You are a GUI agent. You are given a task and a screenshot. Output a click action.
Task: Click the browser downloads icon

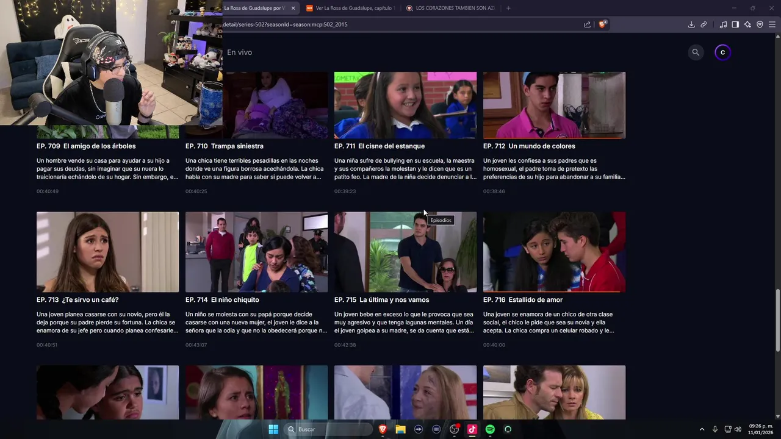(691, 24)
